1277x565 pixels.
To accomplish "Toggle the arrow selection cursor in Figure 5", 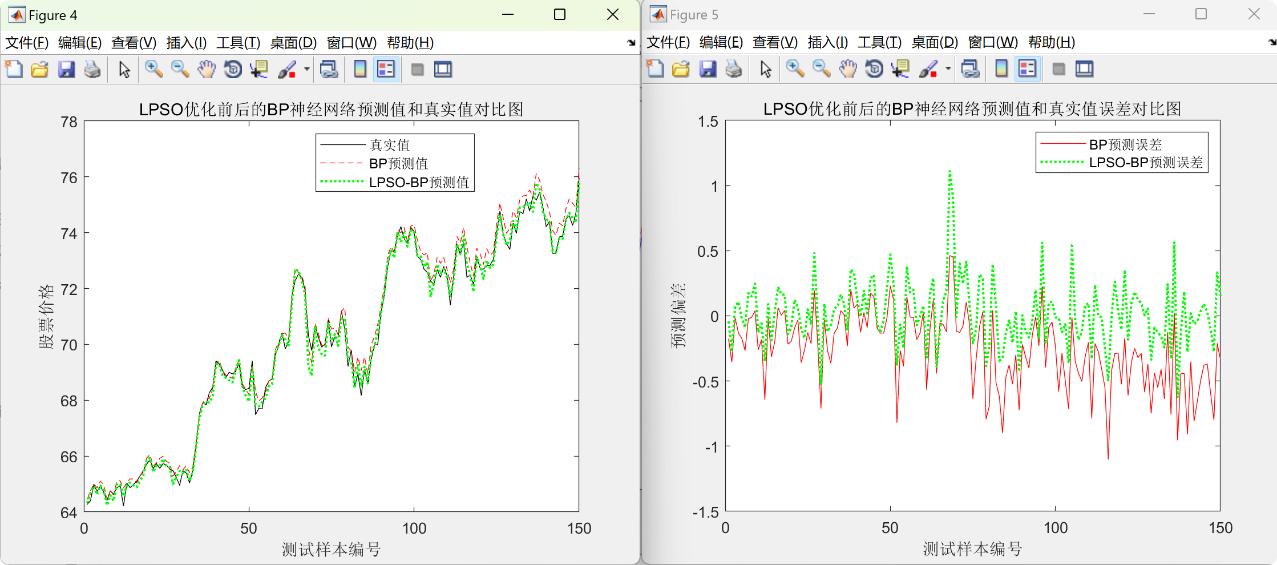I will click(x=765, y=69).
